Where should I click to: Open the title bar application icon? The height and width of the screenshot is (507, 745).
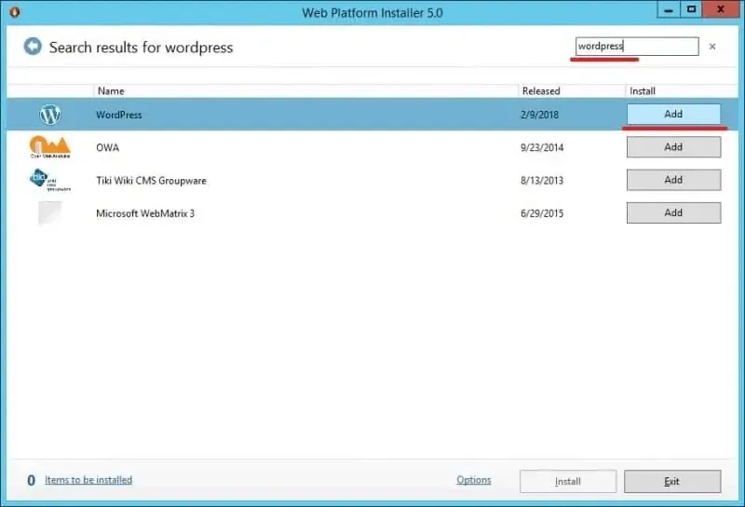tap(15, 12)
